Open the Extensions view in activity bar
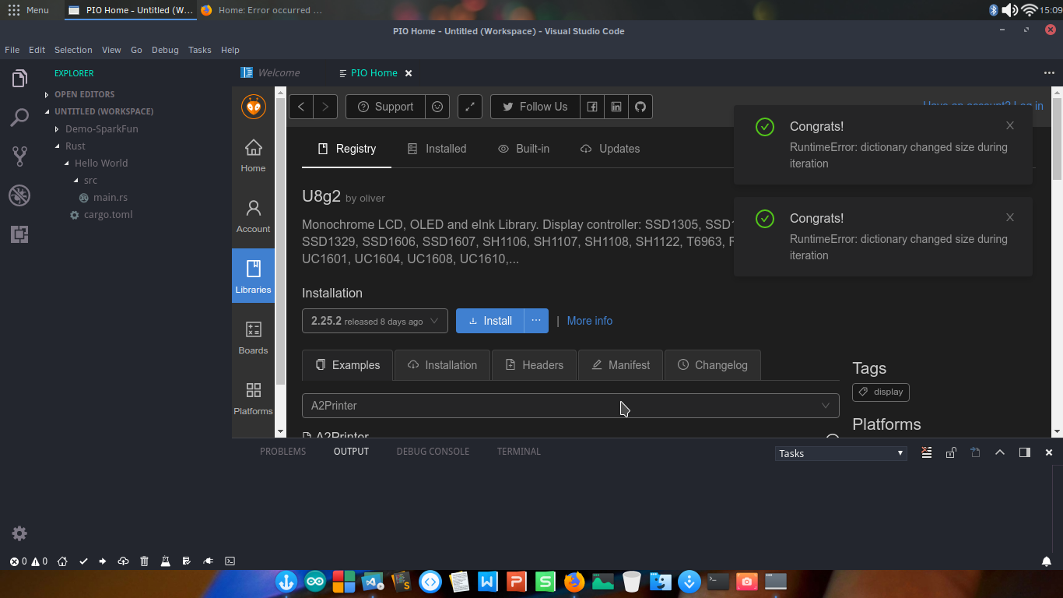The image size is (1063, 598). coord(19,234)
